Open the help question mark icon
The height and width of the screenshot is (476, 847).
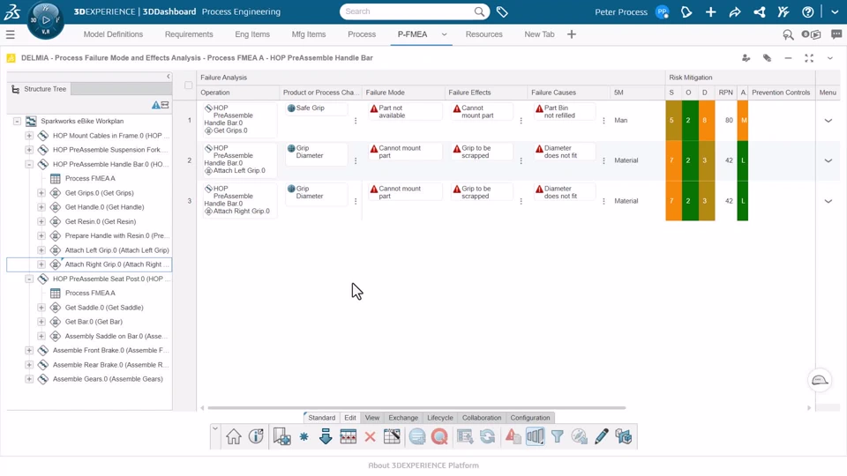807,11
